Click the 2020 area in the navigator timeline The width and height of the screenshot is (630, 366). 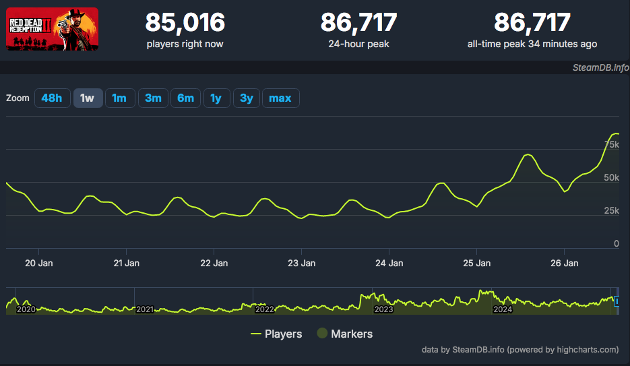(x=26, y=309)
